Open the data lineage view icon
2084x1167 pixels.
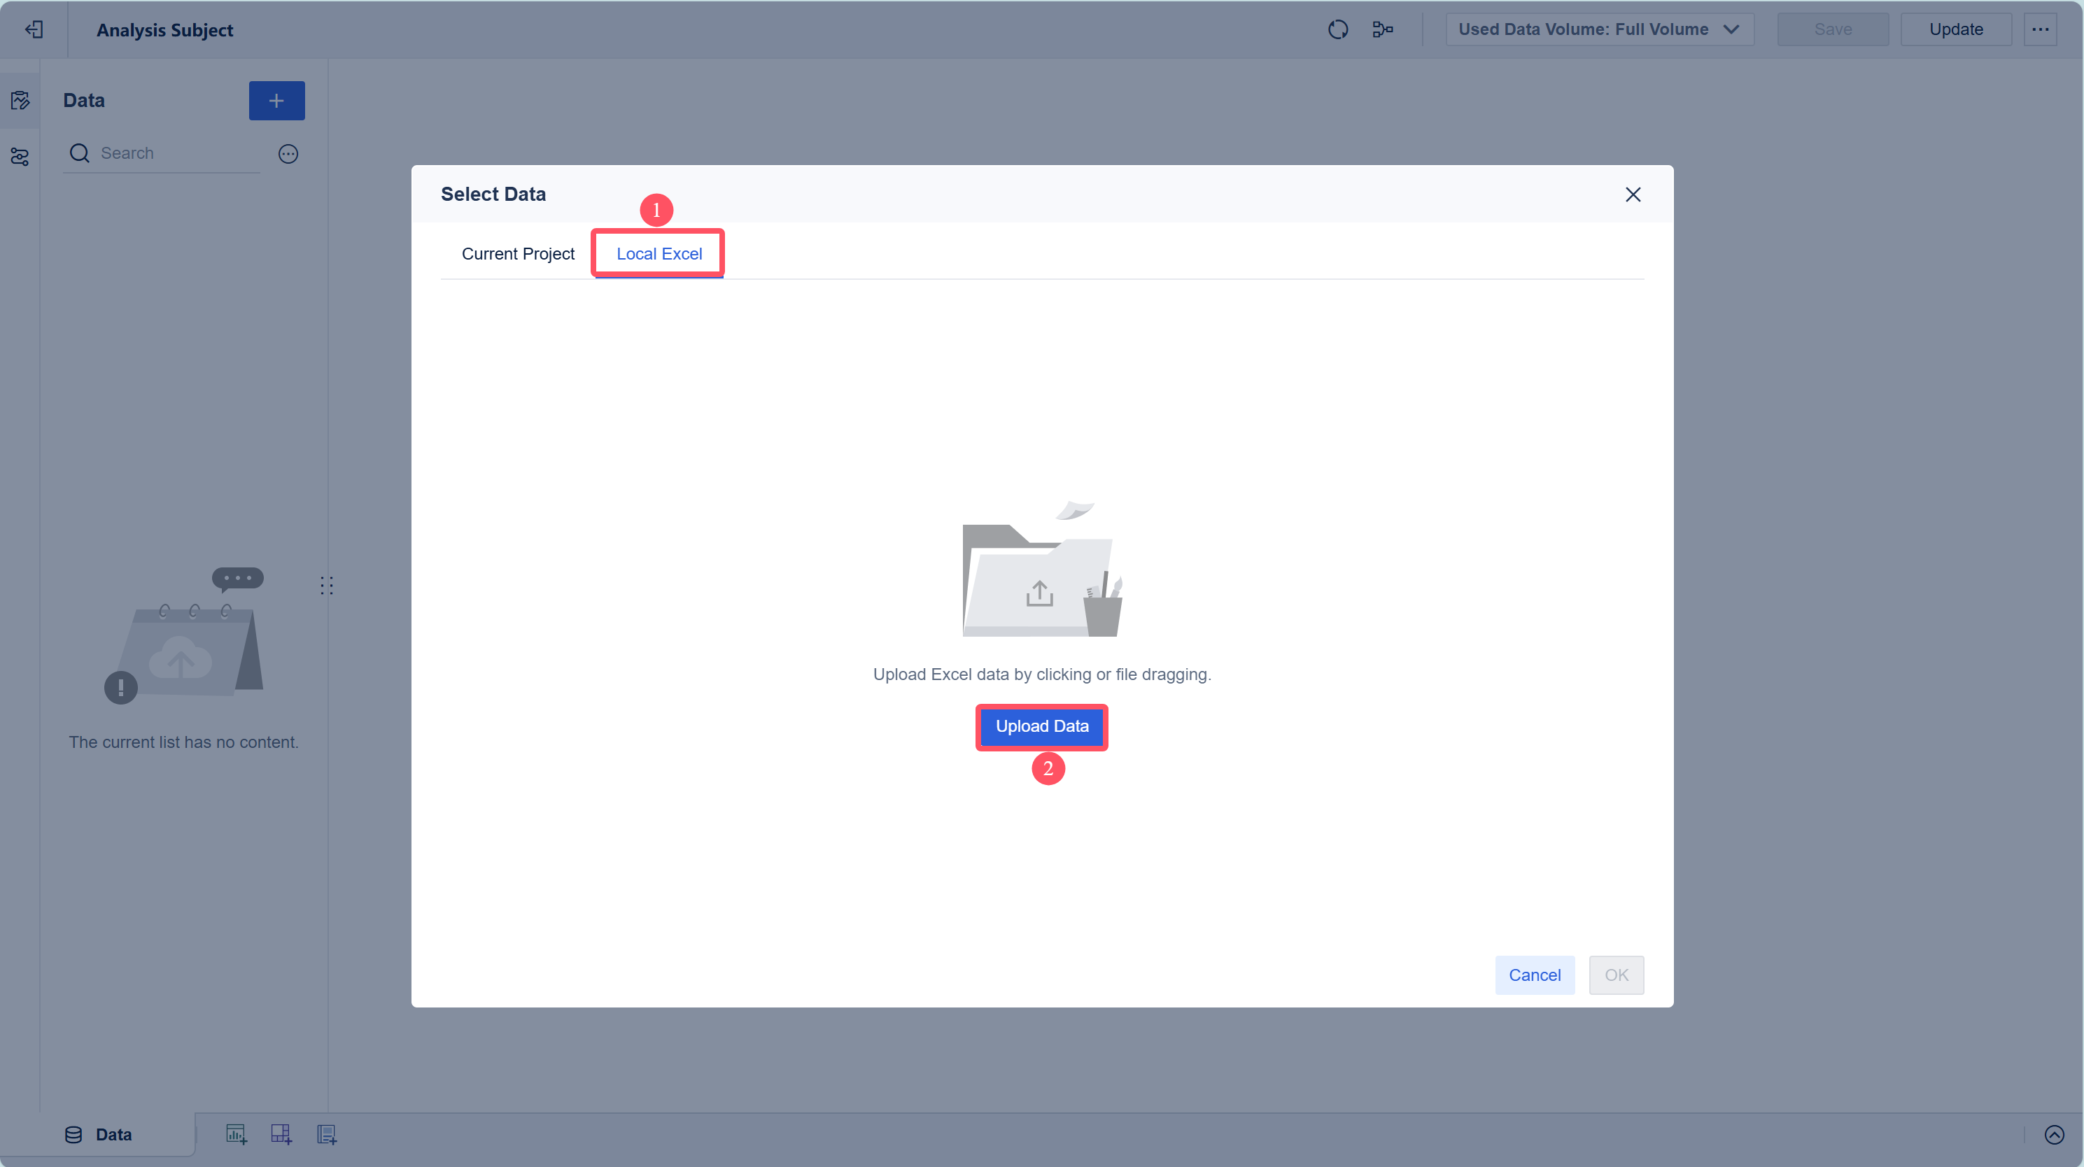pyautogui.click(x=1383, y=30)
